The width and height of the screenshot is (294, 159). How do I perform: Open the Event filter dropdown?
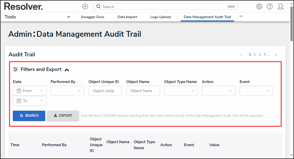point(256,91)
